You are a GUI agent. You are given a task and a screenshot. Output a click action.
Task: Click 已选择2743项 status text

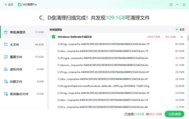coord(134,114)
